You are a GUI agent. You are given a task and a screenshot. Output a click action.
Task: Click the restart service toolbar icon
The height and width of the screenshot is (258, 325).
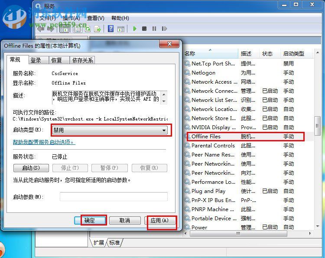(164, 29)
